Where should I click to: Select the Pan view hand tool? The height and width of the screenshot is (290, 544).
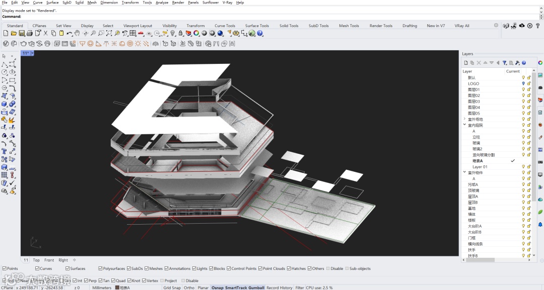(77, 33)
